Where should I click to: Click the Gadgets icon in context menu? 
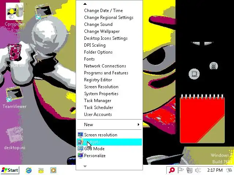80,142
